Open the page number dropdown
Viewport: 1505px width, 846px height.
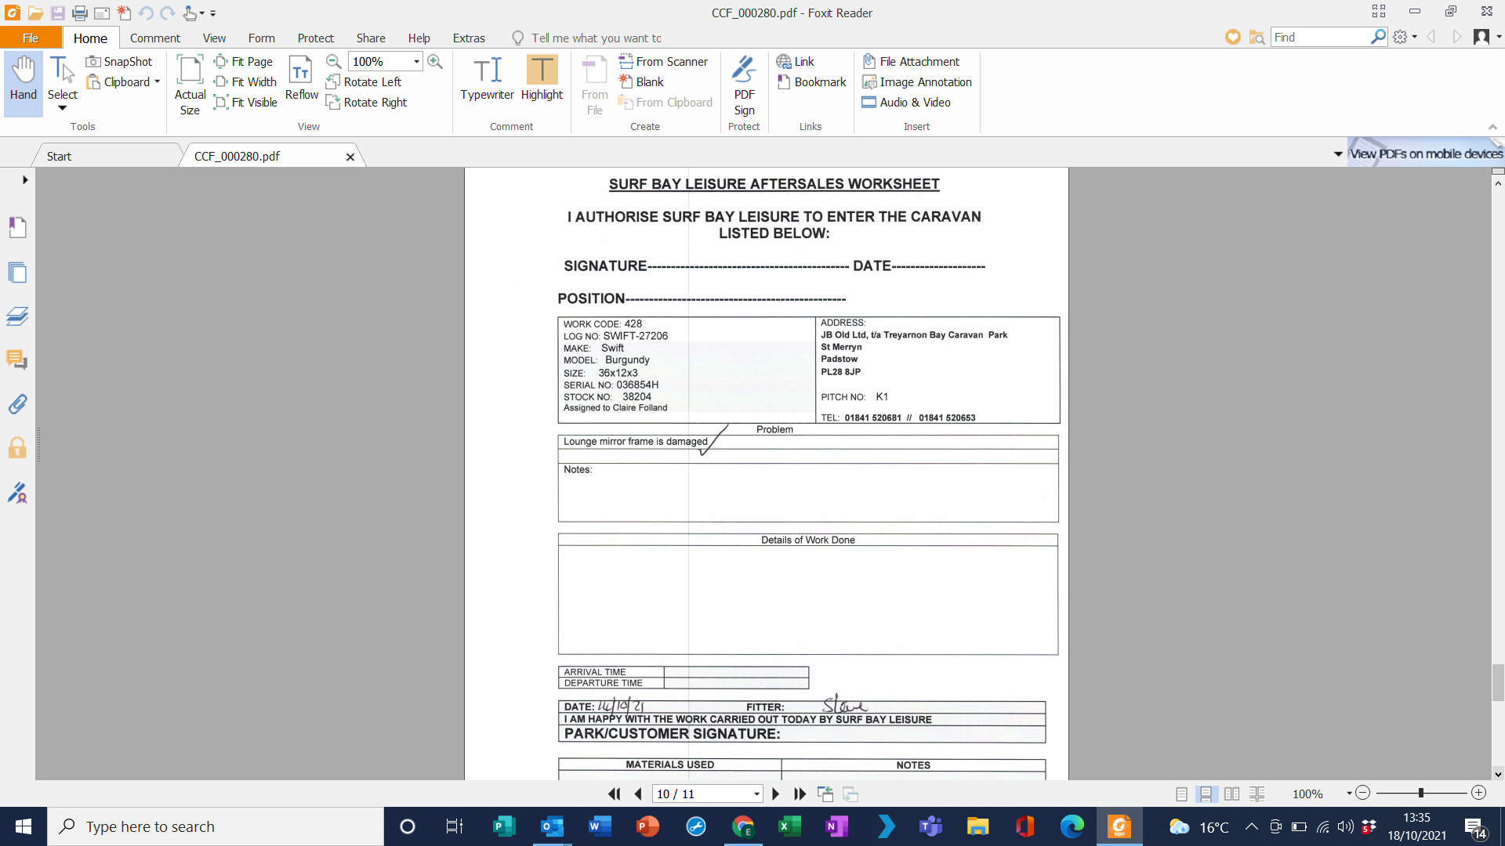(756, 794)
